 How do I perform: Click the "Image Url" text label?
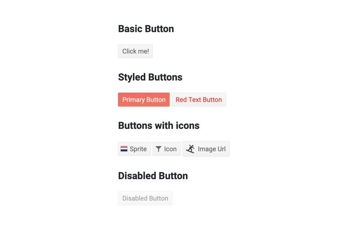point(212,149)
